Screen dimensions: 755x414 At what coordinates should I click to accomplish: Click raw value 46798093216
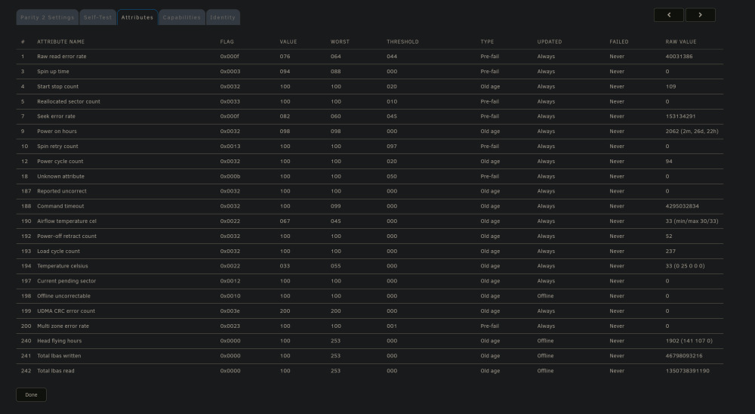(x=684, y=356)
